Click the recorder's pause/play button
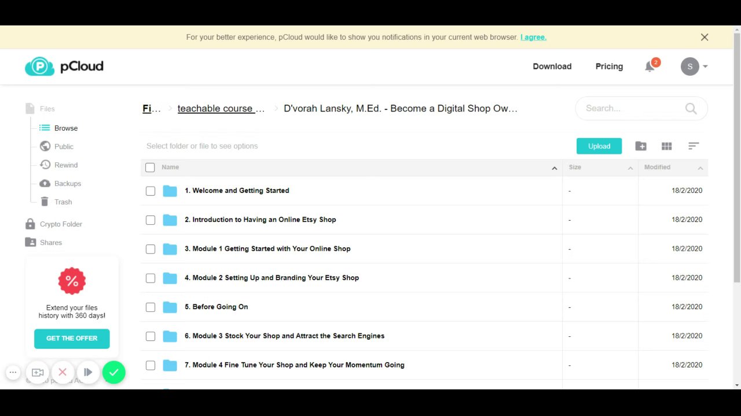This screenshot has height=416, width=741. [88, 373]
